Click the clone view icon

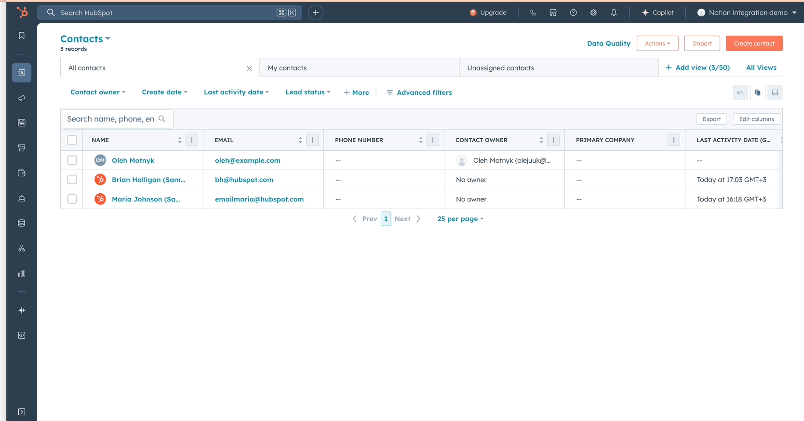[x=758, y=92]
